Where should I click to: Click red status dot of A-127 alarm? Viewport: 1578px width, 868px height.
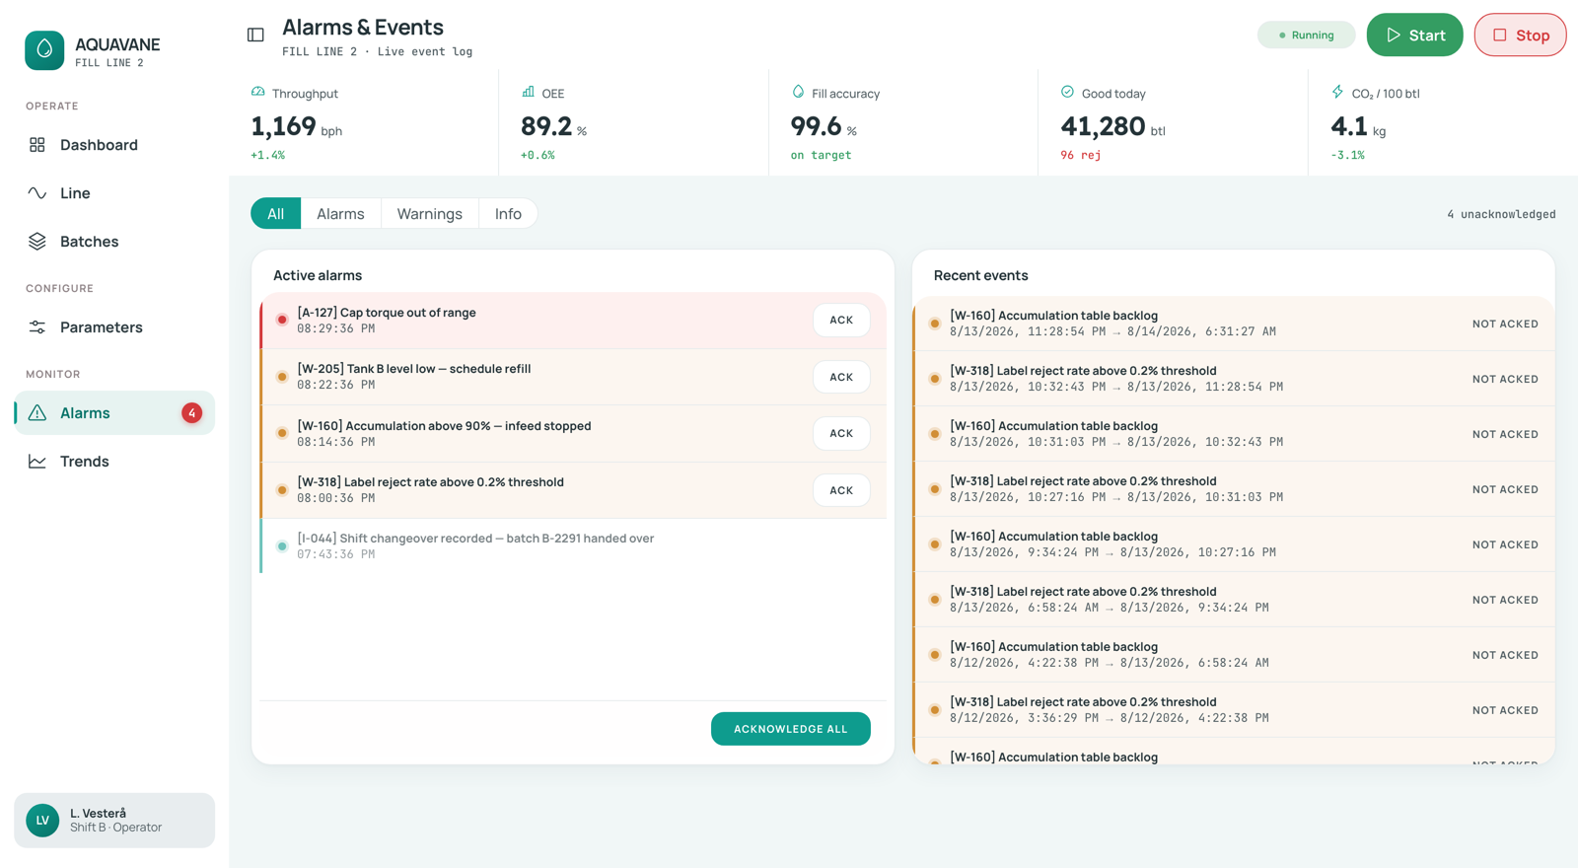[x=282, y=320]
